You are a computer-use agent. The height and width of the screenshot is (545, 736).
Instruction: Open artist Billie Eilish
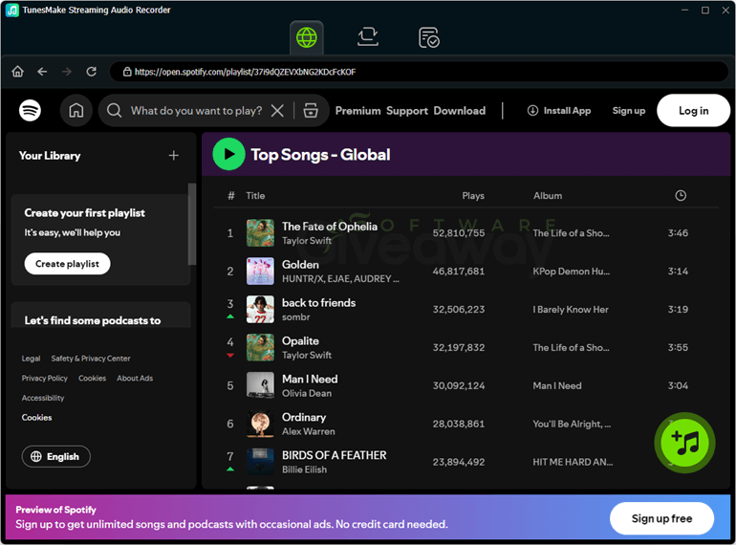(x=304, y=469)
